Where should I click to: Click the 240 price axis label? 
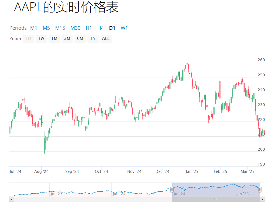(x=261, y=90)
